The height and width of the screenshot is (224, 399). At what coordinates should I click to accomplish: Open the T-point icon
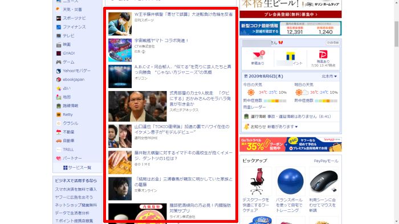point(290,56)
